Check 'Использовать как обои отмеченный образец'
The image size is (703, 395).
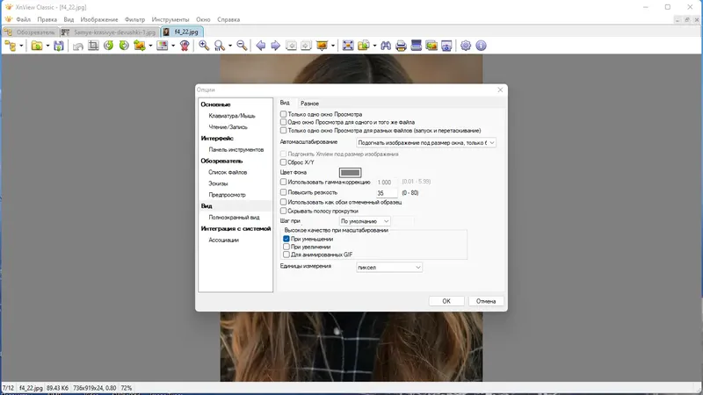click(x=283, y=202)
